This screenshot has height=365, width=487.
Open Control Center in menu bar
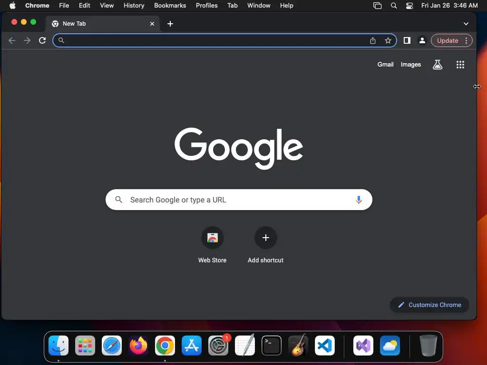pos(409,5)
